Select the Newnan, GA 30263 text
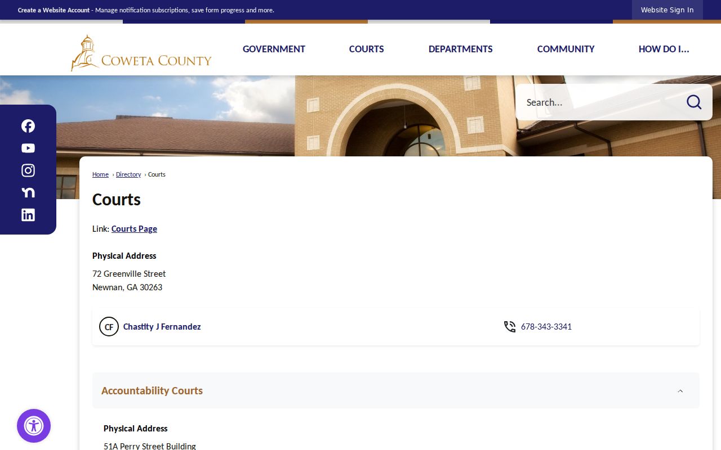The width and height of the screenshot is (721, 450). pos(127,287)
